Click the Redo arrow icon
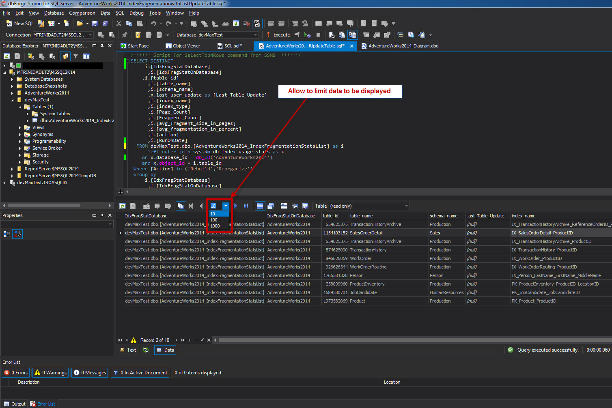Screen dimensions: 612x408 168,24
